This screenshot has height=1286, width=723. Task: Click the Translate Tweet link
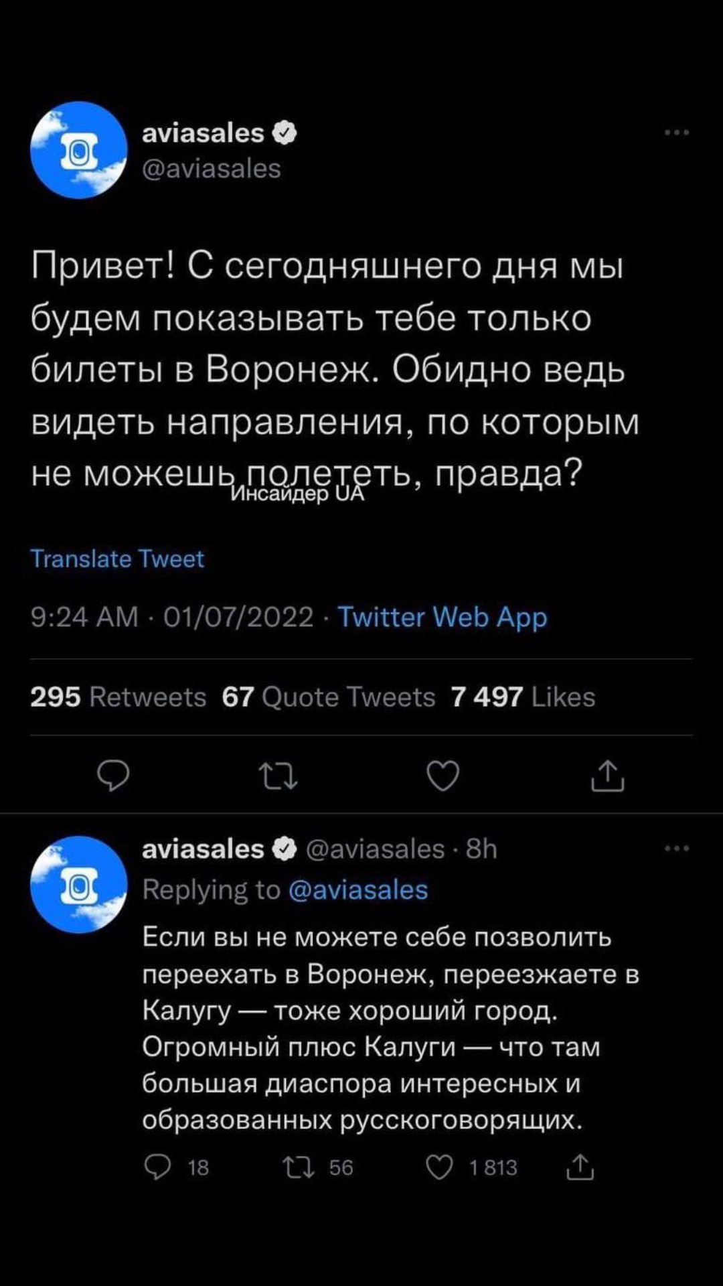(x=117, y=559)
